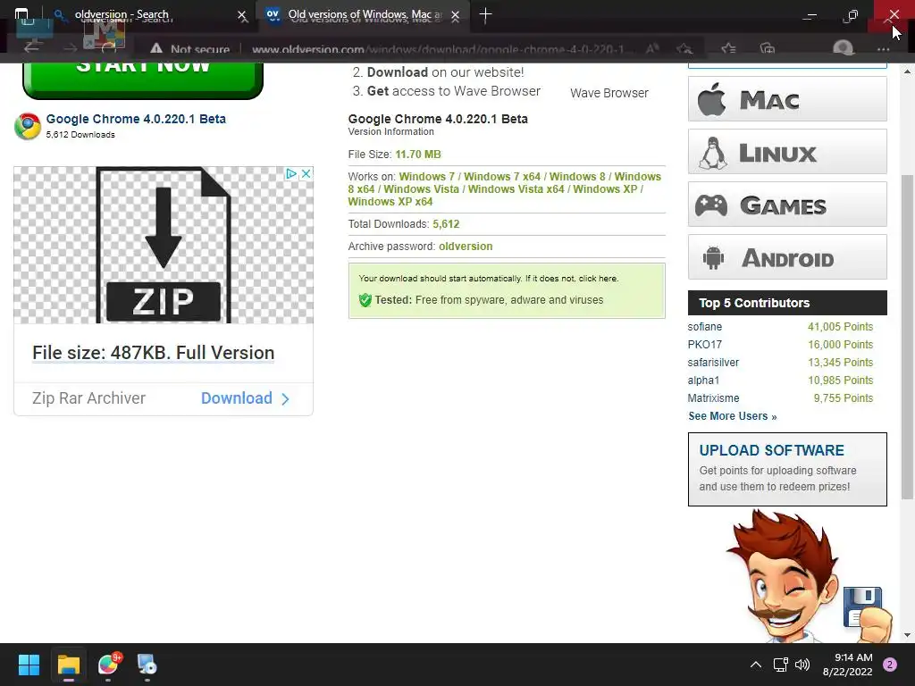Open contributor alpha1 profile

coord(703,381)
